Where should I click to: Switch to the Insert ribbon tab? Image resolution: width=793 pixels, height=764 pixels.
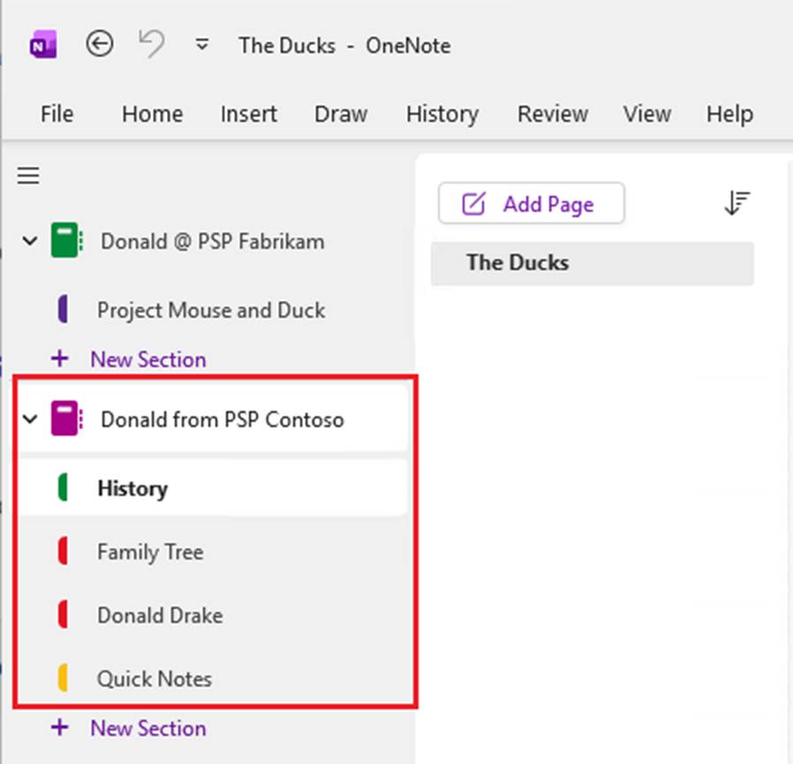coord(248,114)
